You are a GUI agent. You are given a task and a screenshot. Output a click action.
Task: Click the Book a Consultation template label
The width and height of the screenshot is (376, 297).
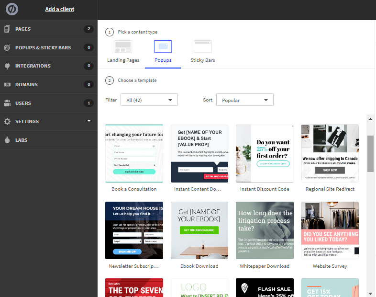tap(134, 189)
